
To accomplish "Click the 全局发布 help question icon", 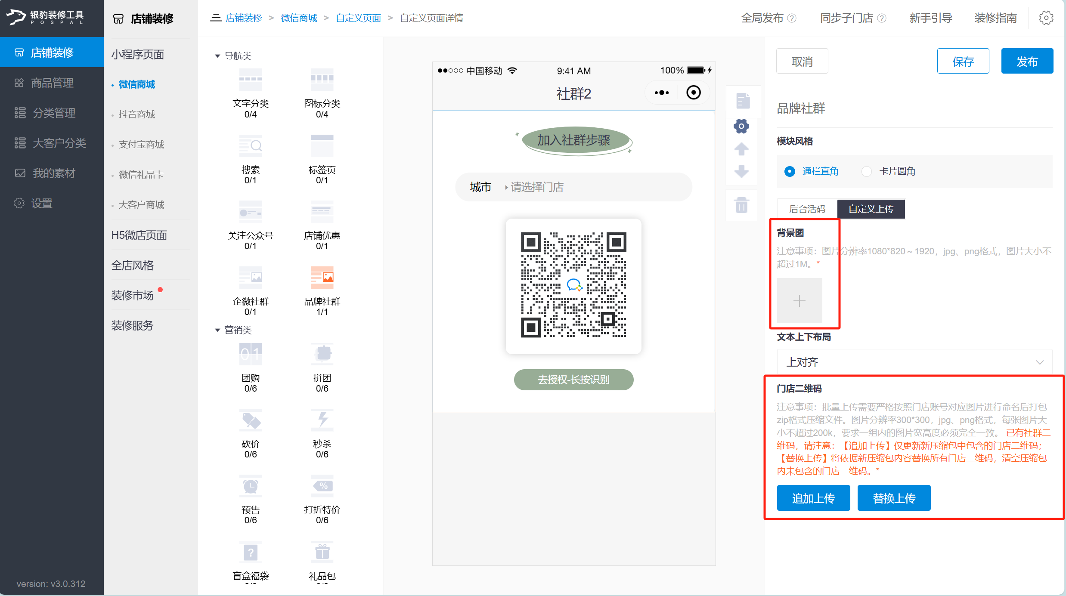I will [x=792, y=18].
